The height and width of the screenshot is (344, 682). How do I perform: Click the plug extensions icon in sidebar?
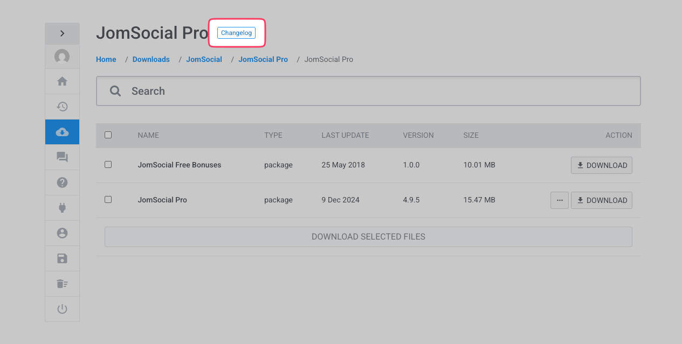[62, 208]
